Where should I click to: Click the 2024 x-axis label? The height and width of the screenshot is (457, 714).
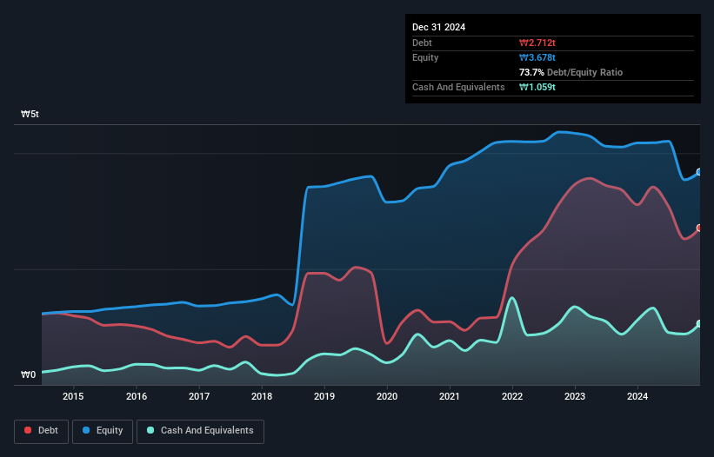pos(637,396)
